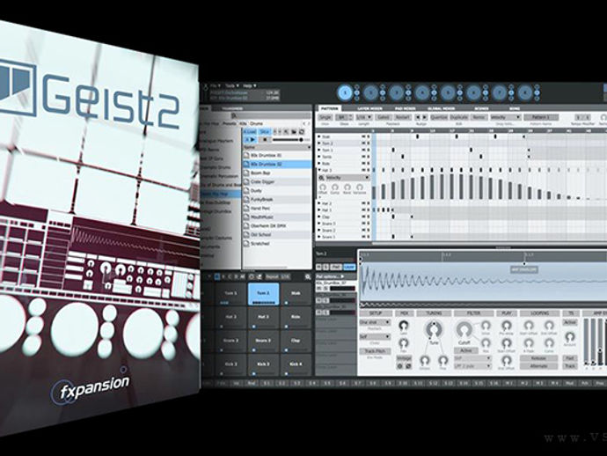607x456 pixels.
Task: Click the Fine tuning knob
Action: pos(442,360)
